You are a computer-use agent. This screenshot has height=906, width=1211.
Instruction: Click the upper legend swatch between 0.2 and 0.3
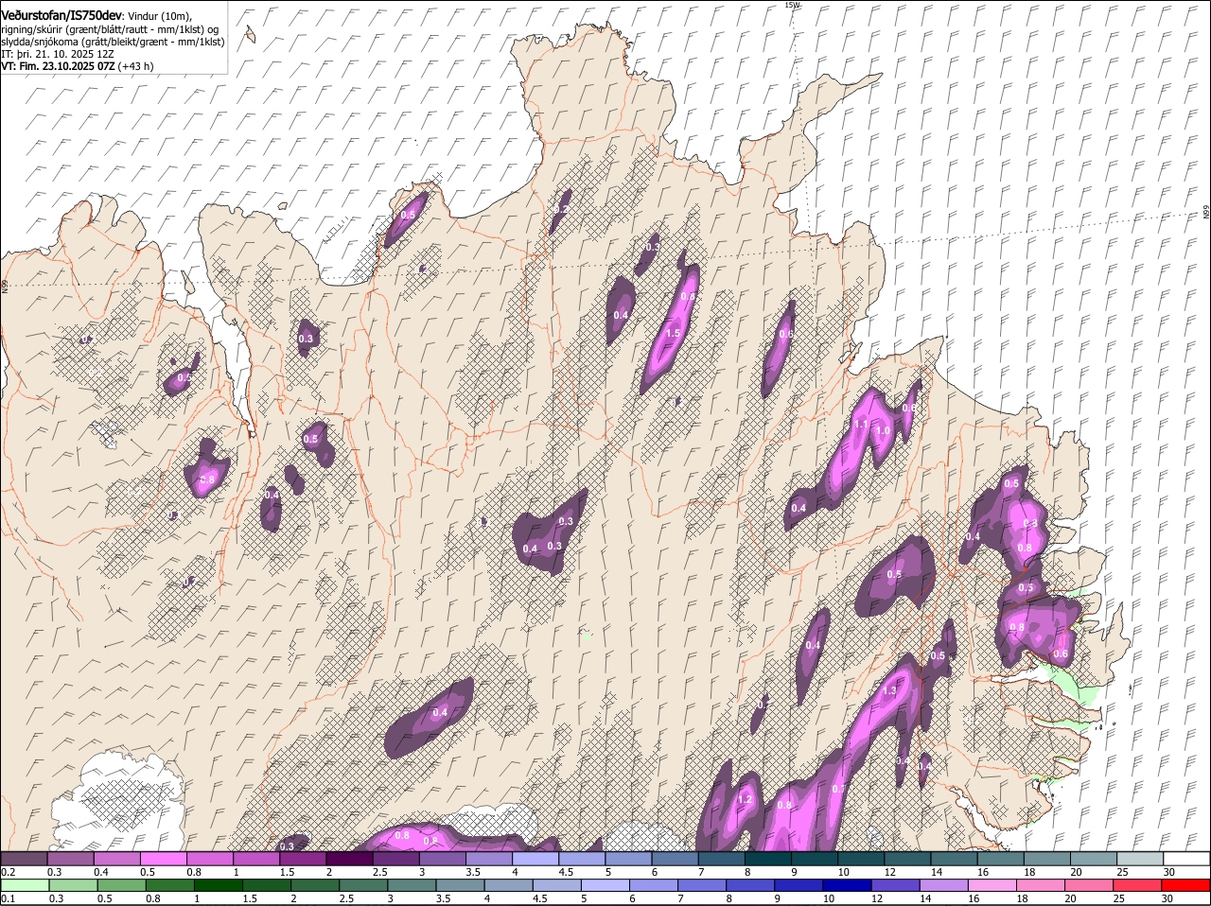[25, 858]
